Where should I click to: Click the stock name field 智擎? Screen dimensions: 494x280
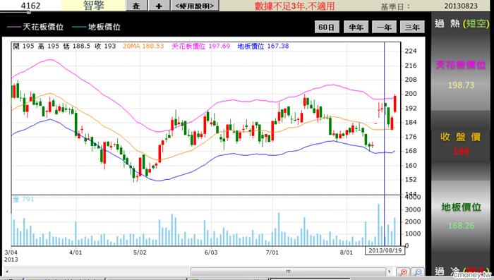point(93,6)
